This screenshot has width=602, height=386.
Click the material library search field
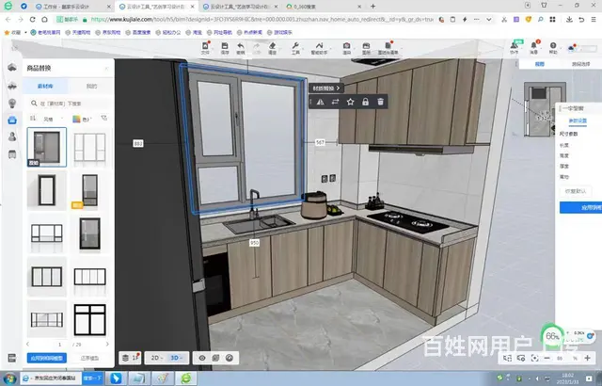coord(70,104)
